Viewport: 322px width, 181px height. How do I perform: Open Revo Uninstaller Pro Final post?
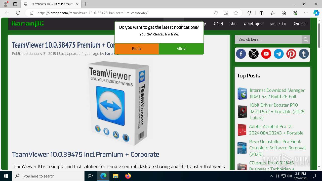point(277,148)
